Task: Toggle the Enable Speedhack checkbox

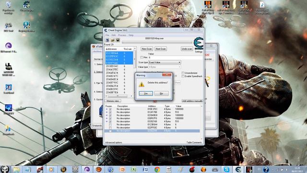Action: (x=183, y=76)
